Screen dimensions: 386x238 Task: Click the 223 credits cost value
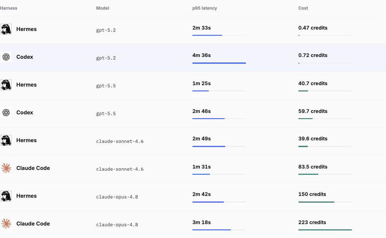(312, 222)
